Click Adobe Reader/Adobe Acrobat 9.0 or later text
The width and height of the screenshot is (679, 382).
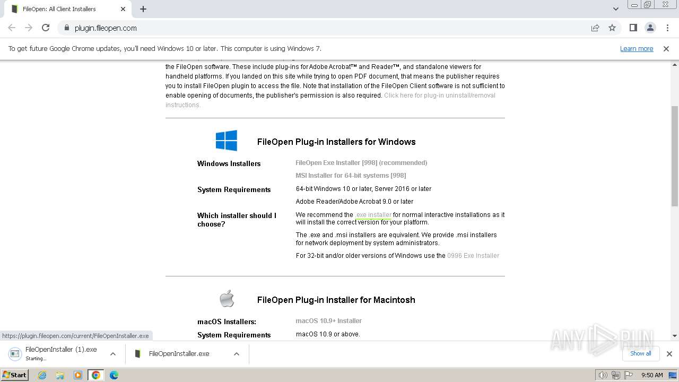click(354, 202)
